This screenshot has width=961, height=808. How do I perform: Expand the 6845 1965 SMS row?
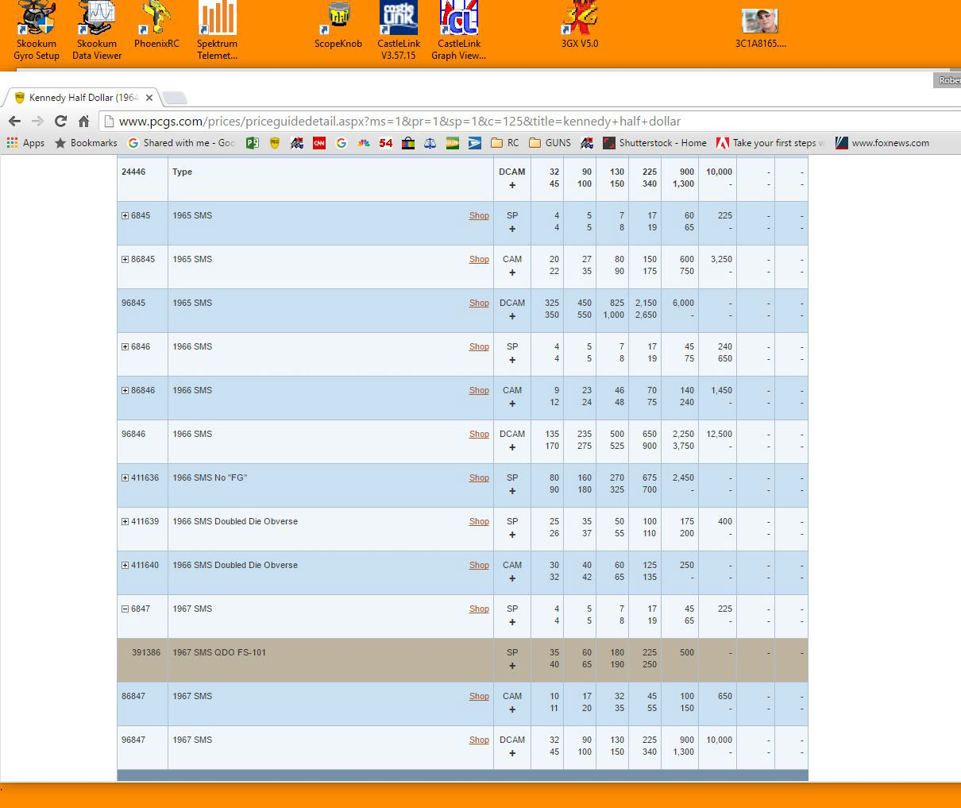125,216
